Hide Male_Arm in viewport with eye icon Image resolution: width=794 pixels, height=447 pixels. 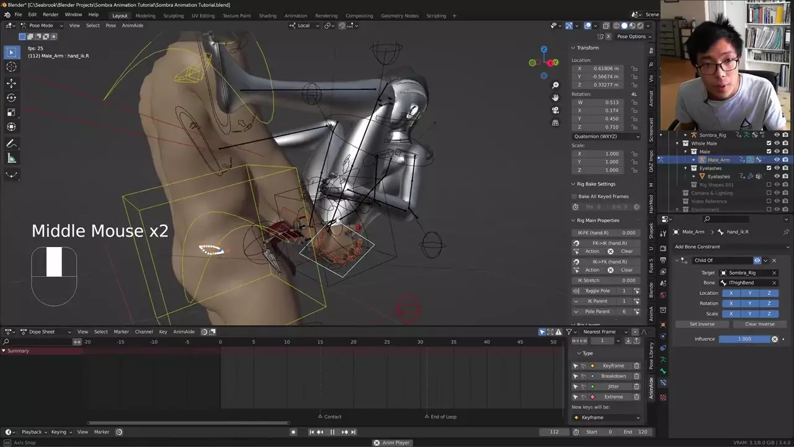[x=777, y=160]
